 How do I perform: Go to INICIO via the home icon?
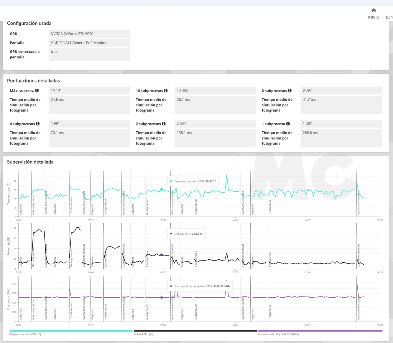[x=374, y=11]
